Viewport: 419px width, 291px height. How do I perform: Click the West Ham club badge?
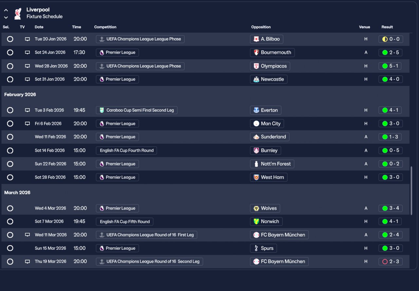pyautogui.click(x=256, y=177)
